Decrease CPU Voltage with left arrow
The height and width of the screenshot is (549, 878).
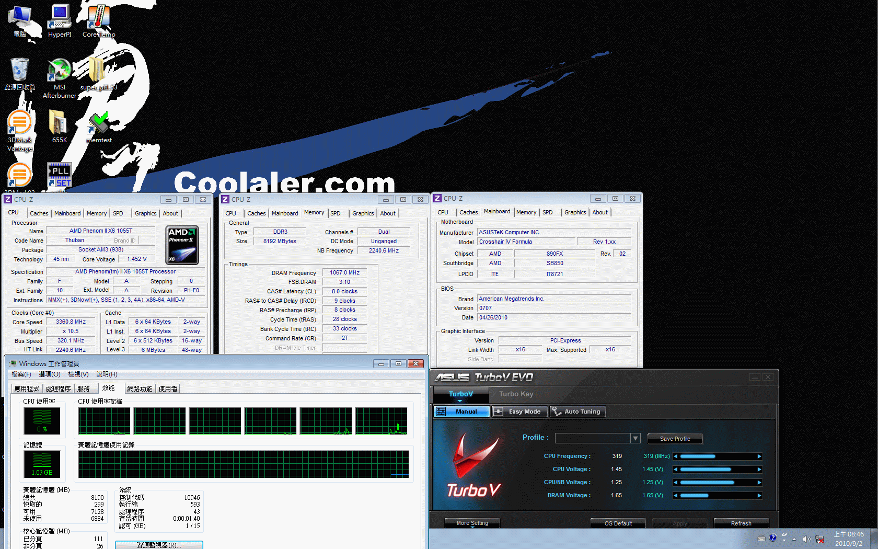coord(676,470)
